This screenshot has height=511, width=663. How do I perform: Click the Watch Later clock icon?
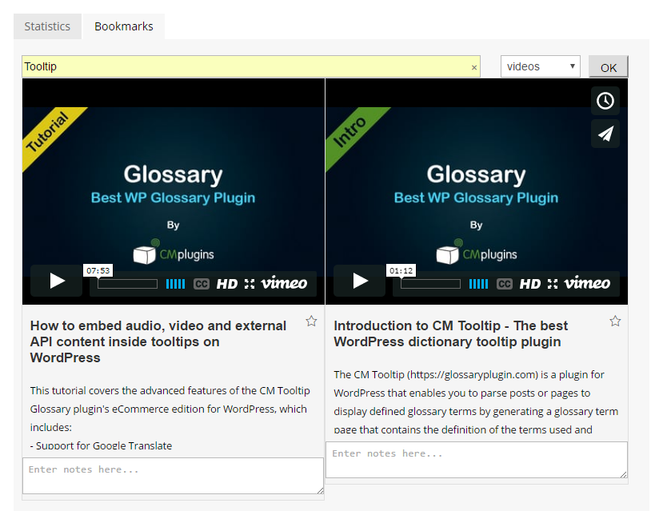[x=605, y=101]
